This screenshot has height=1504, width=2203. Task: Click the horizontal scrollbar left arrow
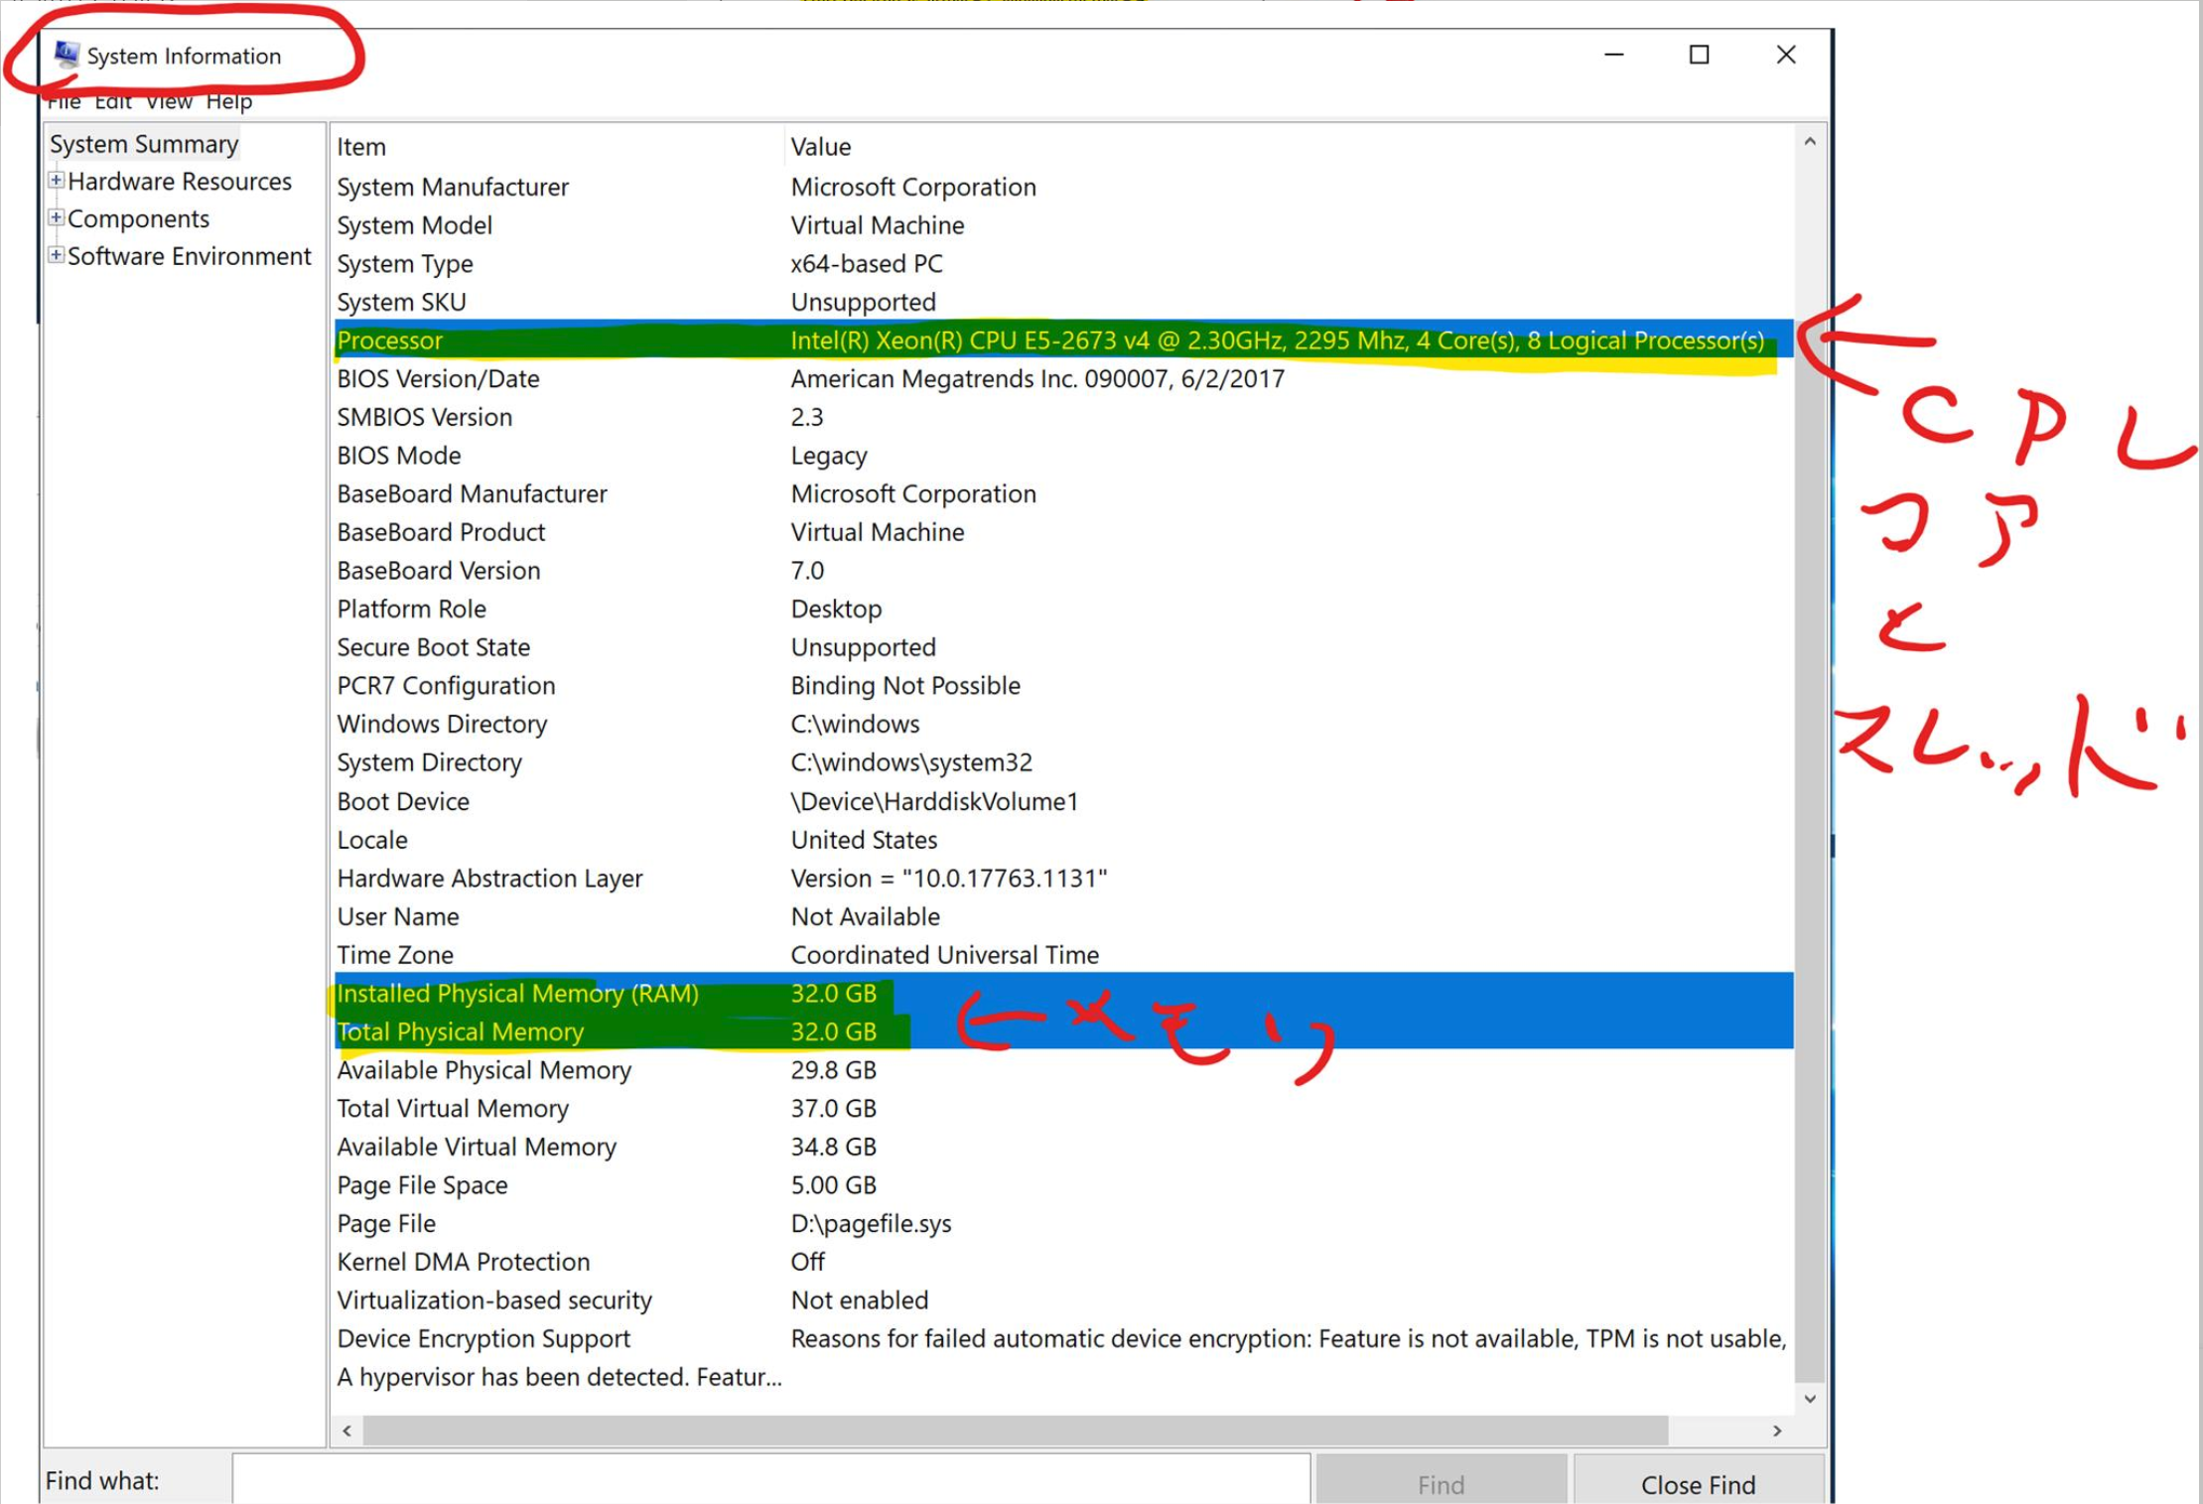[x=346, y=1431]
